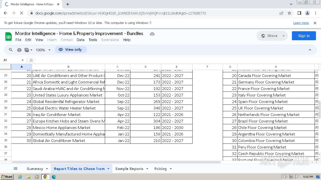Open the File menu

pos(18,40)
